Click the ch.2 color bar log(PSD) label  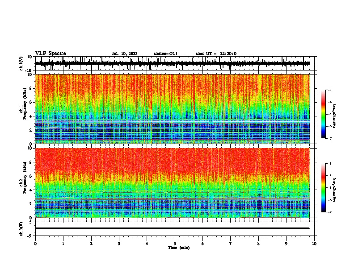tap(334, 190)
